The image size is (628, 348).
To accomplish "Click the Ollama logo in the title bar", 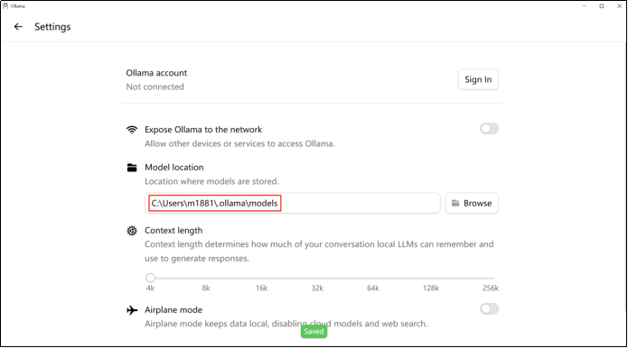I will tap(5, 6).
